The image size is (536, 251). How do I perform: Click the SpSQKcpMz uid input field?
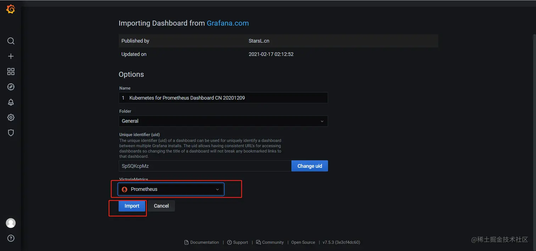tap(205, 166)
